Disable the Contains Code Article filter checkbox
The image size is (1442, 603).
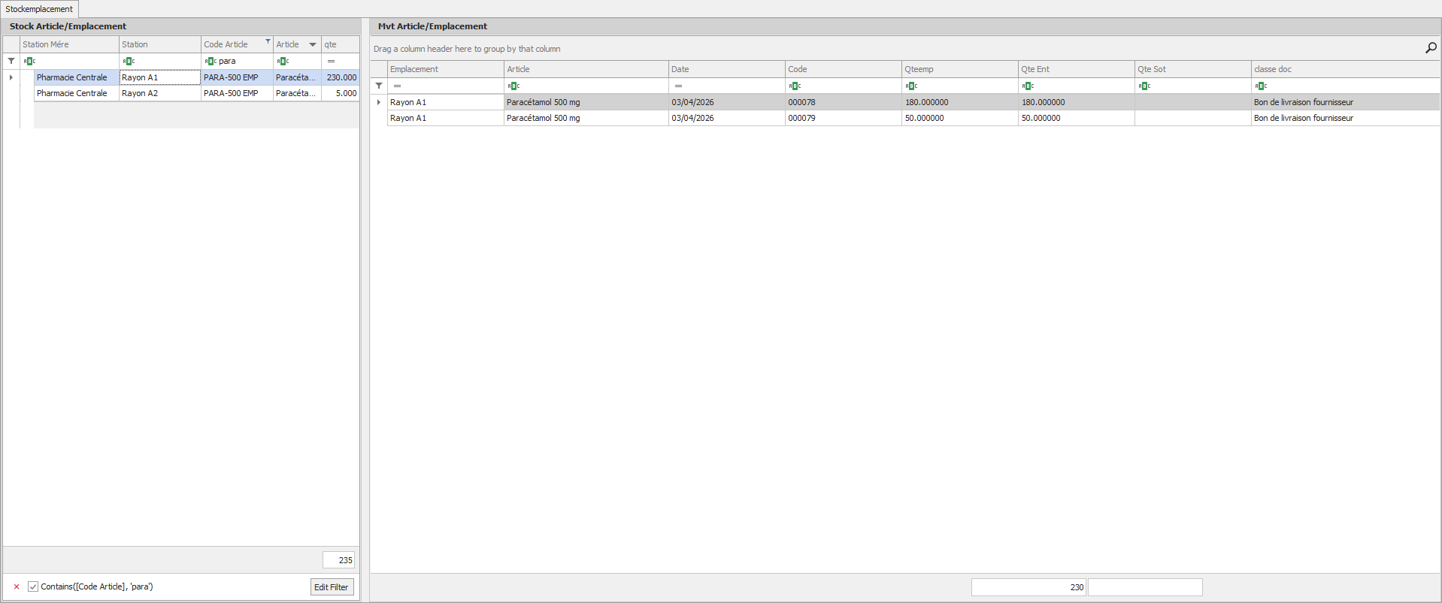(33, 587)
